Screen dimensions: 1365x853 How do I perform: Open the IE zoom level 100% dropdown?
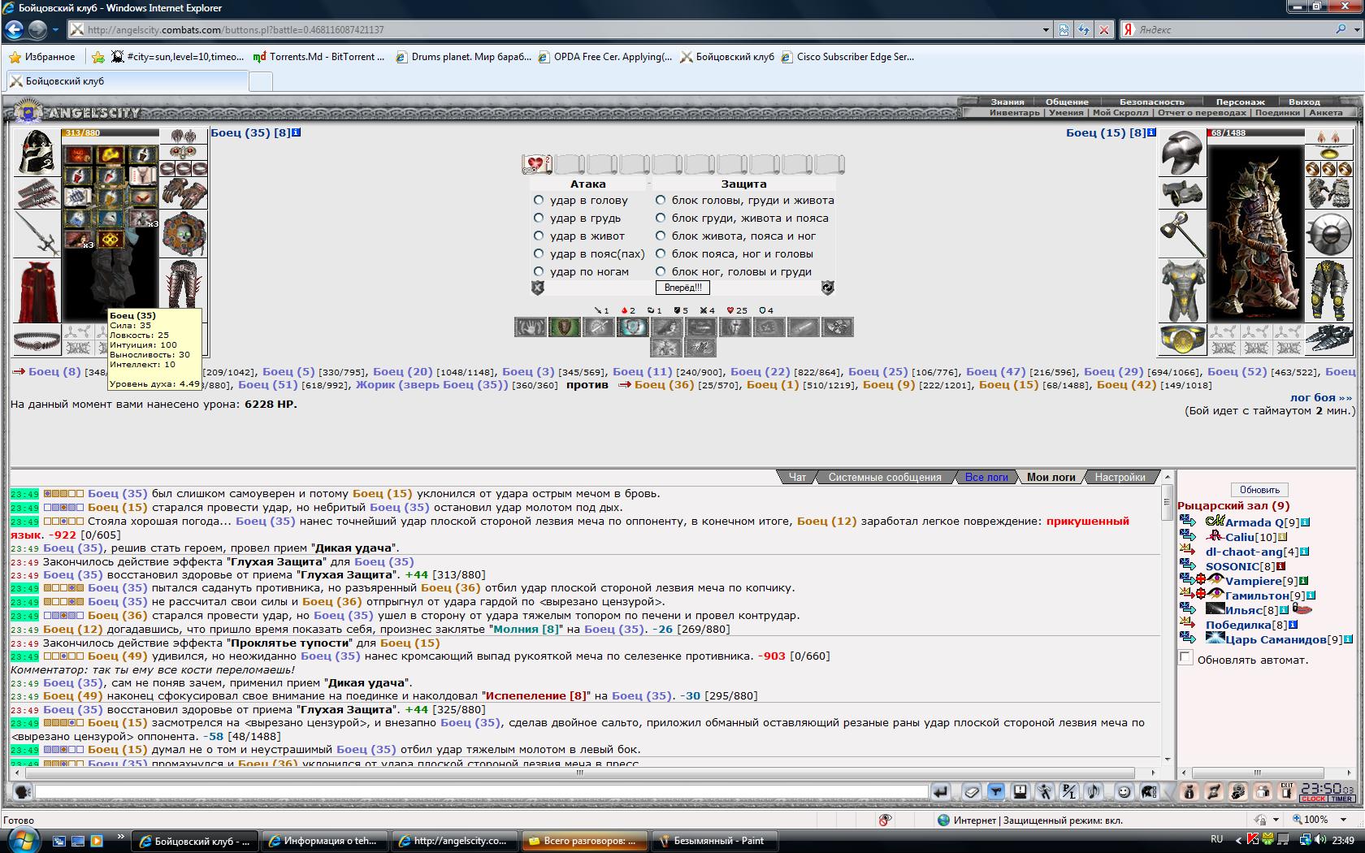[1345, 820]
